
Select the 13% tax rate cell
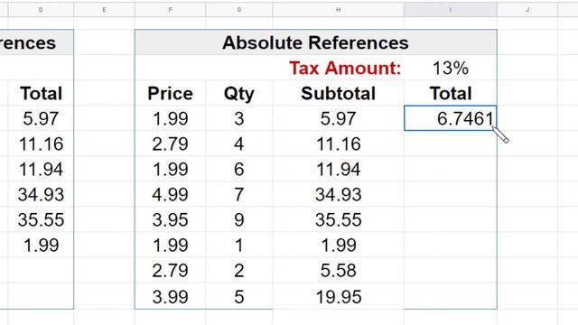pos(451,69)
